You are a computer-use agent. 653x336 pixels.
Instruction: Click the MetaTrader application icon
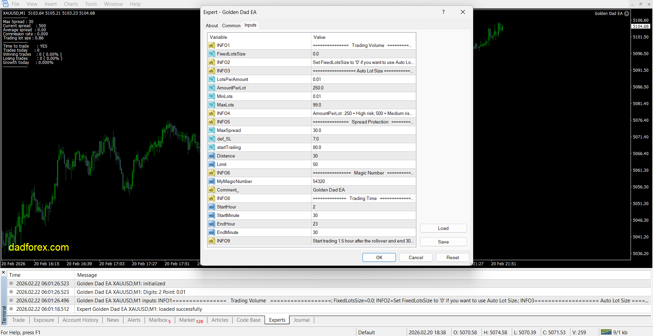pos(5,4)
